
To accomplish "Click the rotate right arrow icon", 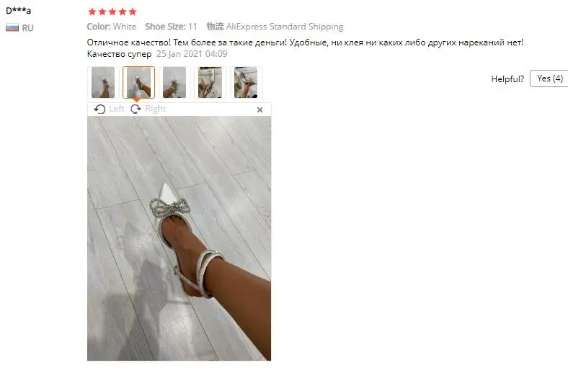I will click(x=136, y=109).
